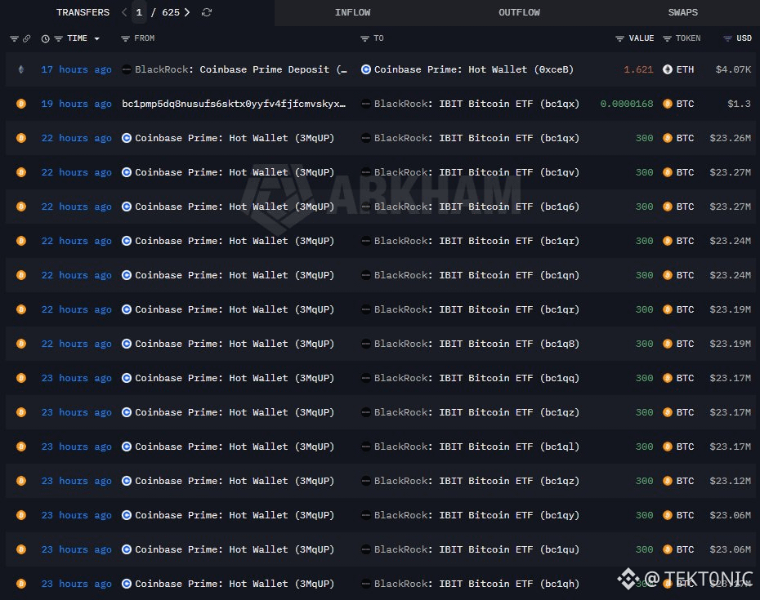This screenshot has width=760, height=600.
Task: Click Ethereum chain icon in 17 hours row
Action: click(x=21, y=69)
